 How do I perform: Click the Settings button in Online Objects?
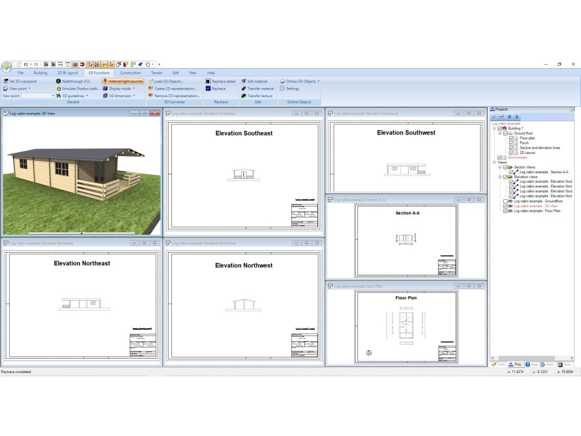tap(292, 89)
